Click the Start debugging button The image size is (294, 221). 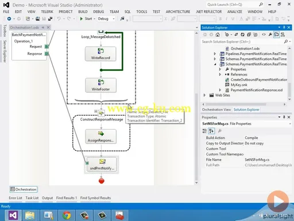[86, 18]
